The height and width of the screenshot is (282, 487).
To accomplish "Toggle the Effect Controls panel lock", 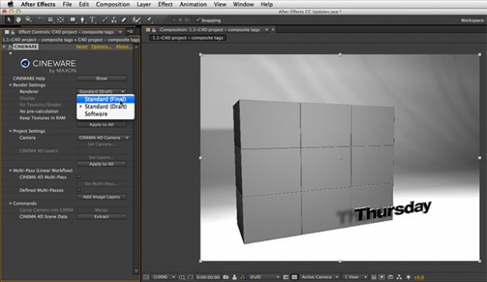I will coord(12,32).
